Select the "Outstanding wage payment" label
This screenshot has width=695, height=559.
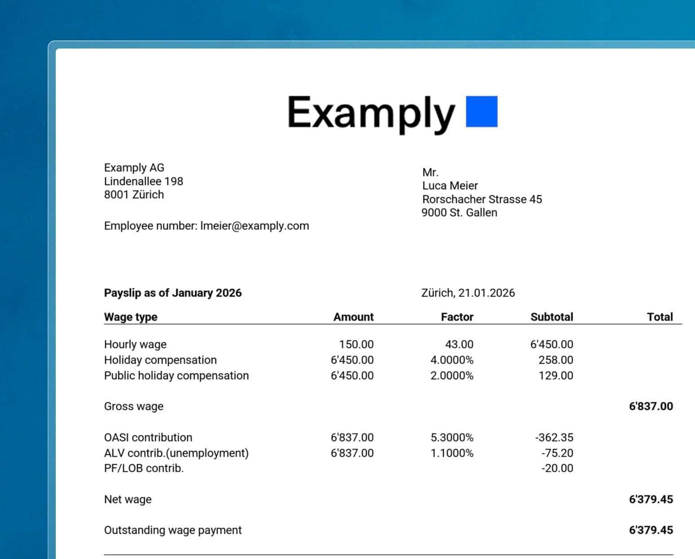click(173, 530)
